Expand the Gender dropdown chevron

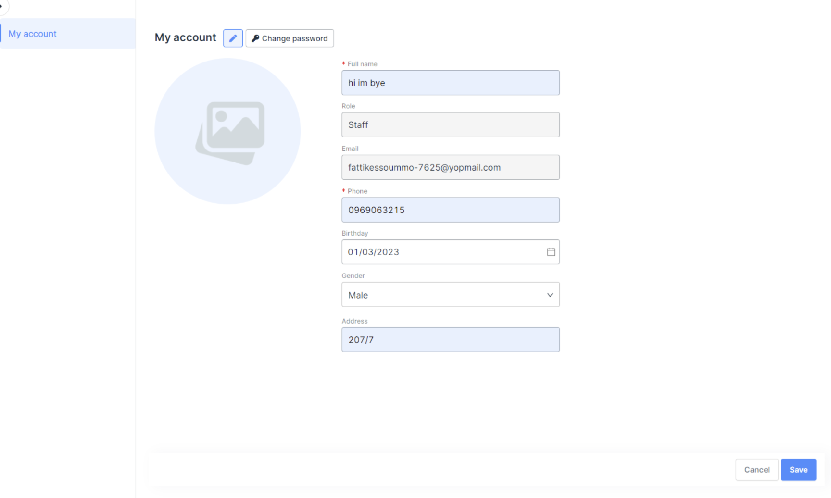click(x=550, y=295)
